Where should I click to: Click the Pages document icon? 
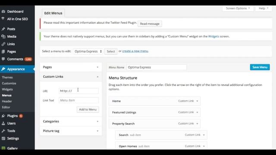[3, 52]
